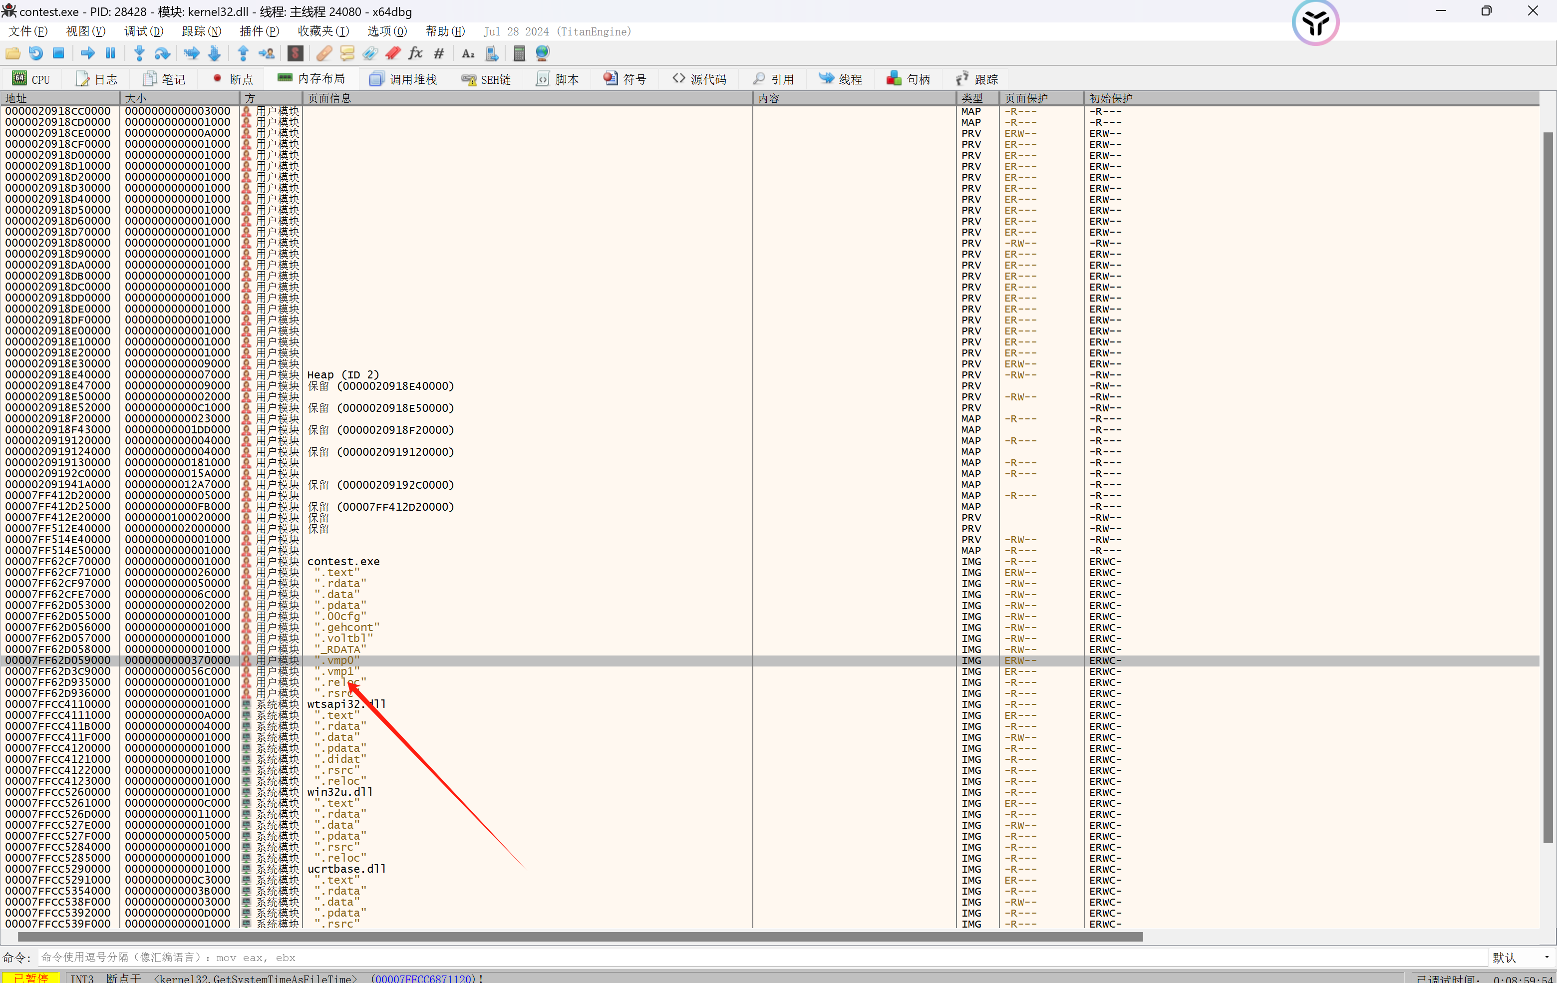This screenshot has height=983, width=1557.
Task: Open bookmarks red icon
Action: pos(393,54)
